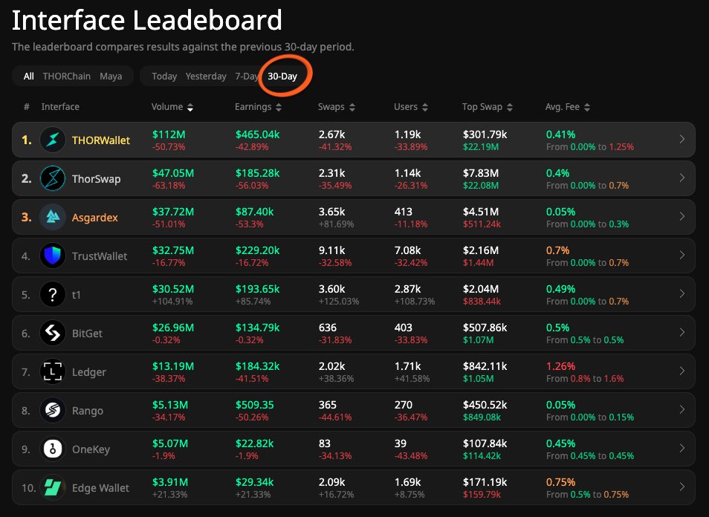Click Edge Wallet avg fee 0.75%
Viewport: 709px width, 517px height.
pyautogui.click(x=560, y=482)
